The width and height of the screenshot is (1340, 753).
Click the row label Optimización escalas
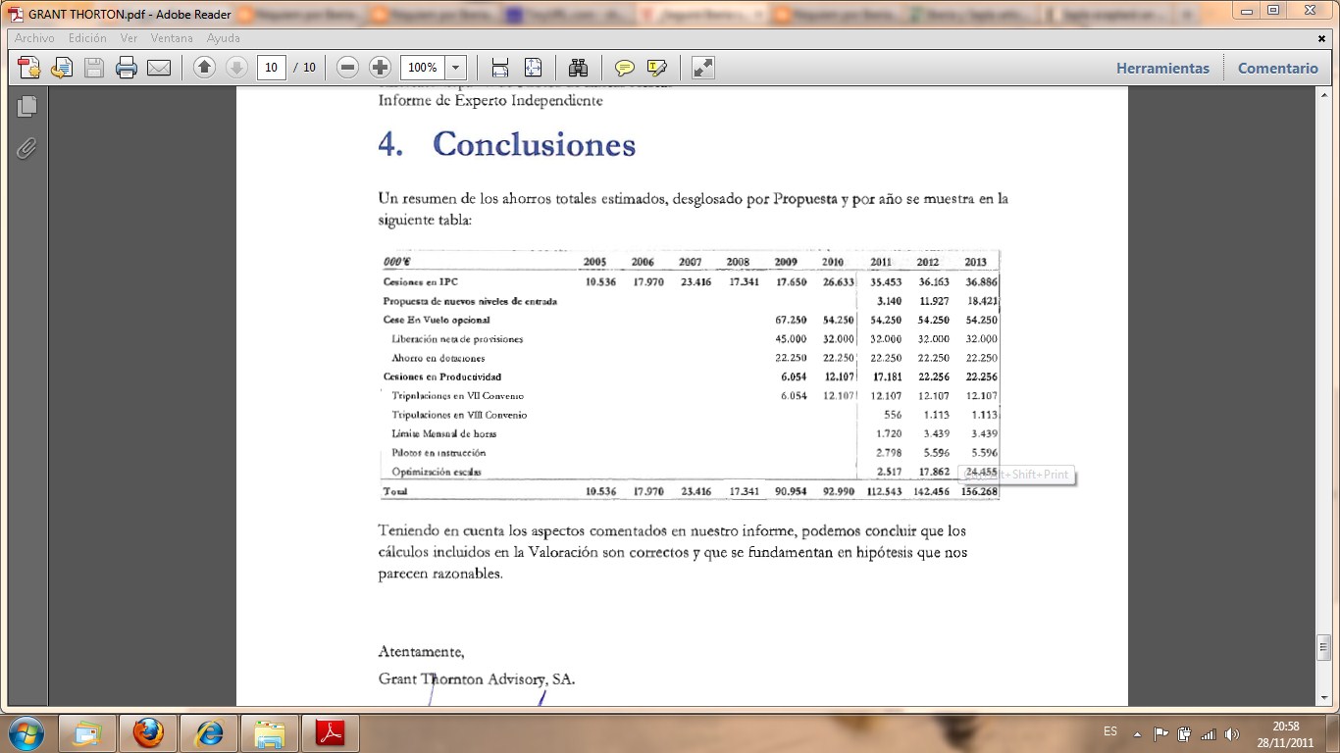(437, 472)
